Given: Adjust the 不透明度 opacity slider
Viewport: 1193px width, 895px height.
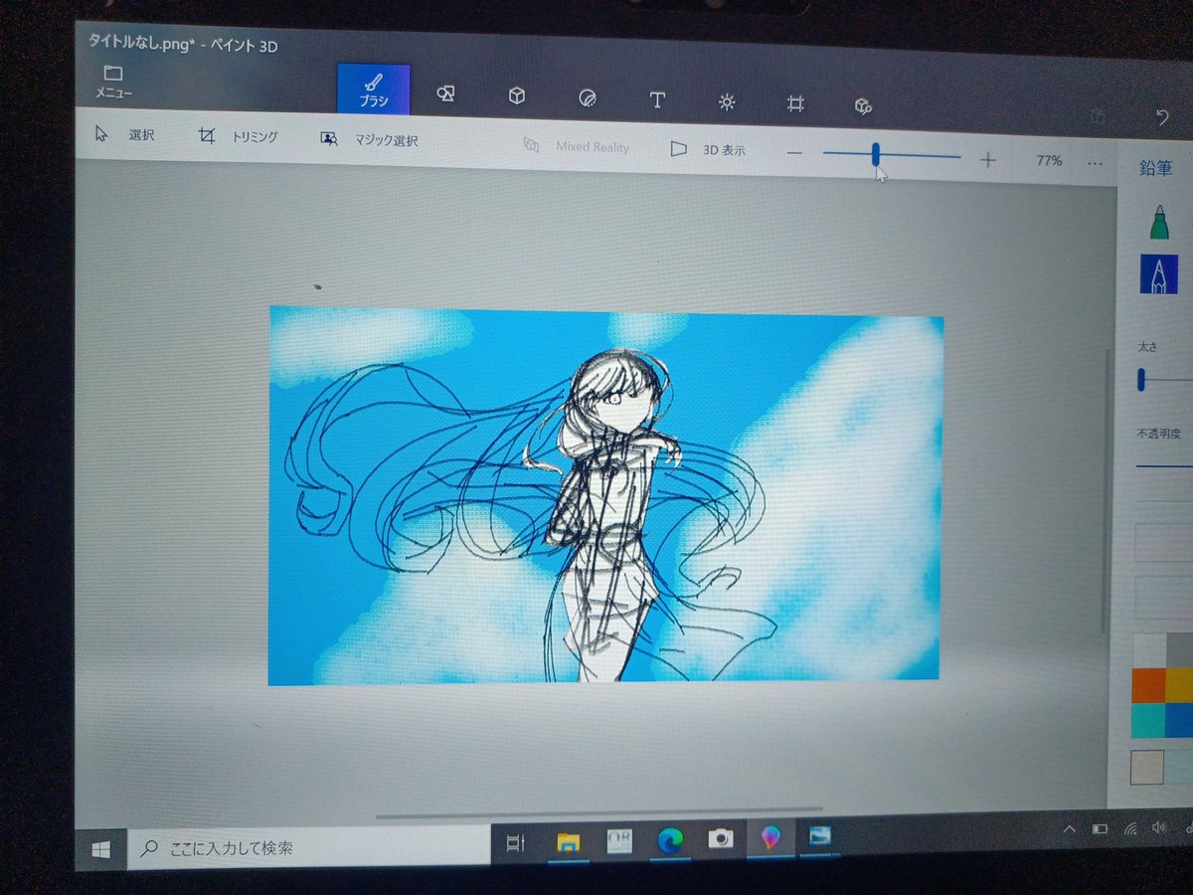Looking at the screenshot, I should [1163, 464].
